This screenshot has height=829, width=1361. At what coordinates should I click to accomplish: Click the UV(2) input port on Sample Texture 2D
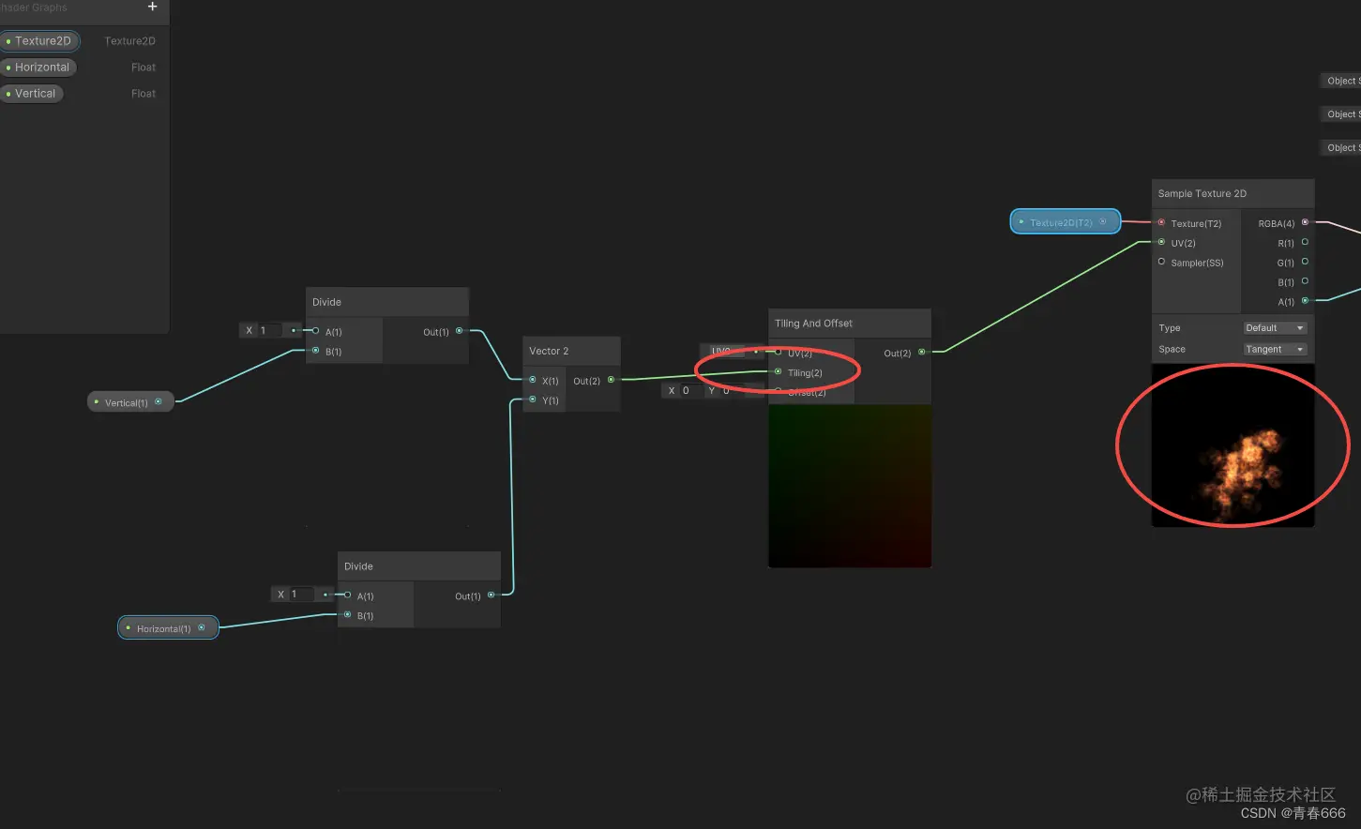coord(1161,243)
